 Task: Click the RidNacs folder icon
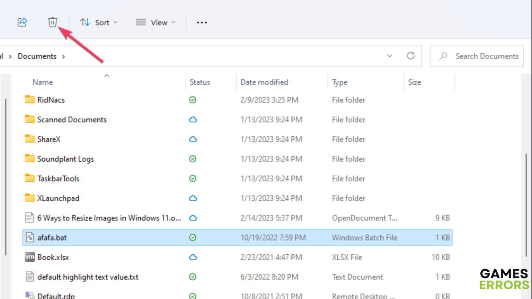pyautogui.click(x=30, y=100)
